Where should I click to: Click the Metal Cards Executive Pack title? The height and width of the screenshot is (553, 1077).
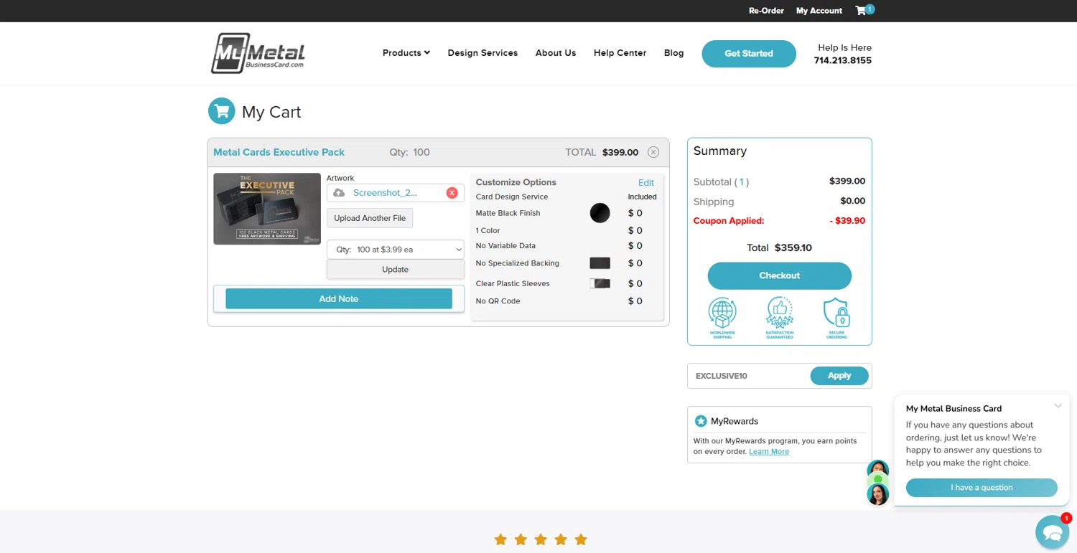(x=279, y=152)
